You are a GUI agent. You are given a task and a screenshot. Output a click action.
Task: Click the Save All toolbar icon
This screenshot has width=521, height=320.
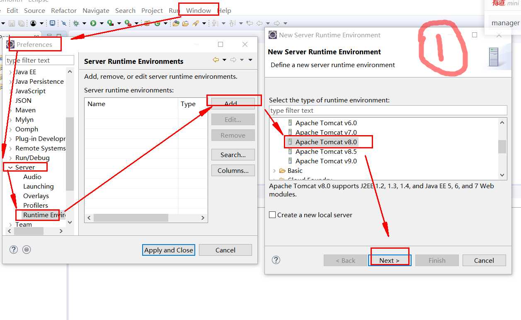pyautogui.click(x=21, y=23)
